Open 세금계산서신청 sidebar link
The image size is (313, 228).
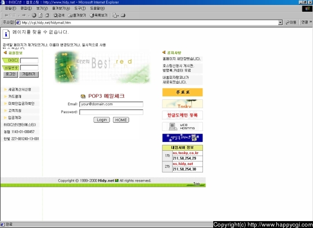(20, 90)
